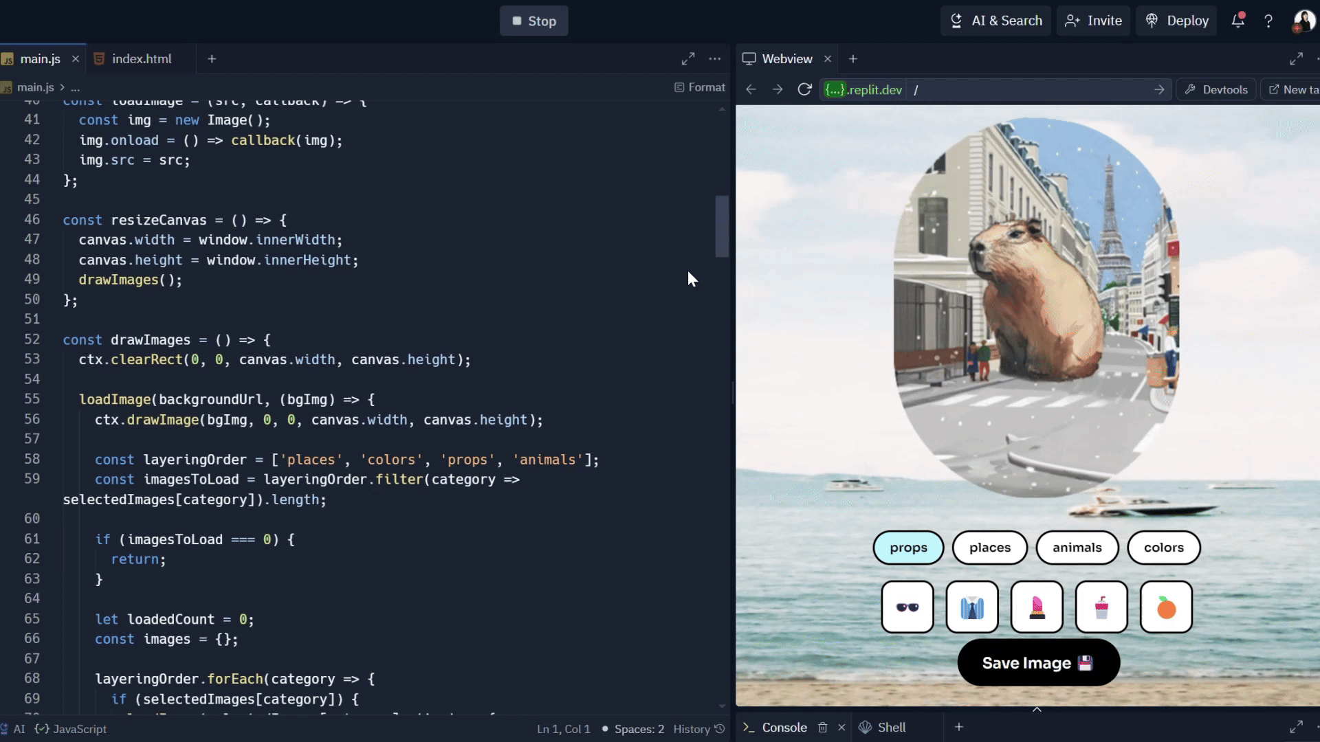Toggle the animals category pill
Image resolution: width=1320 pixels, height=742 pixels.
pyautogui.click(x=1077, y=548)
